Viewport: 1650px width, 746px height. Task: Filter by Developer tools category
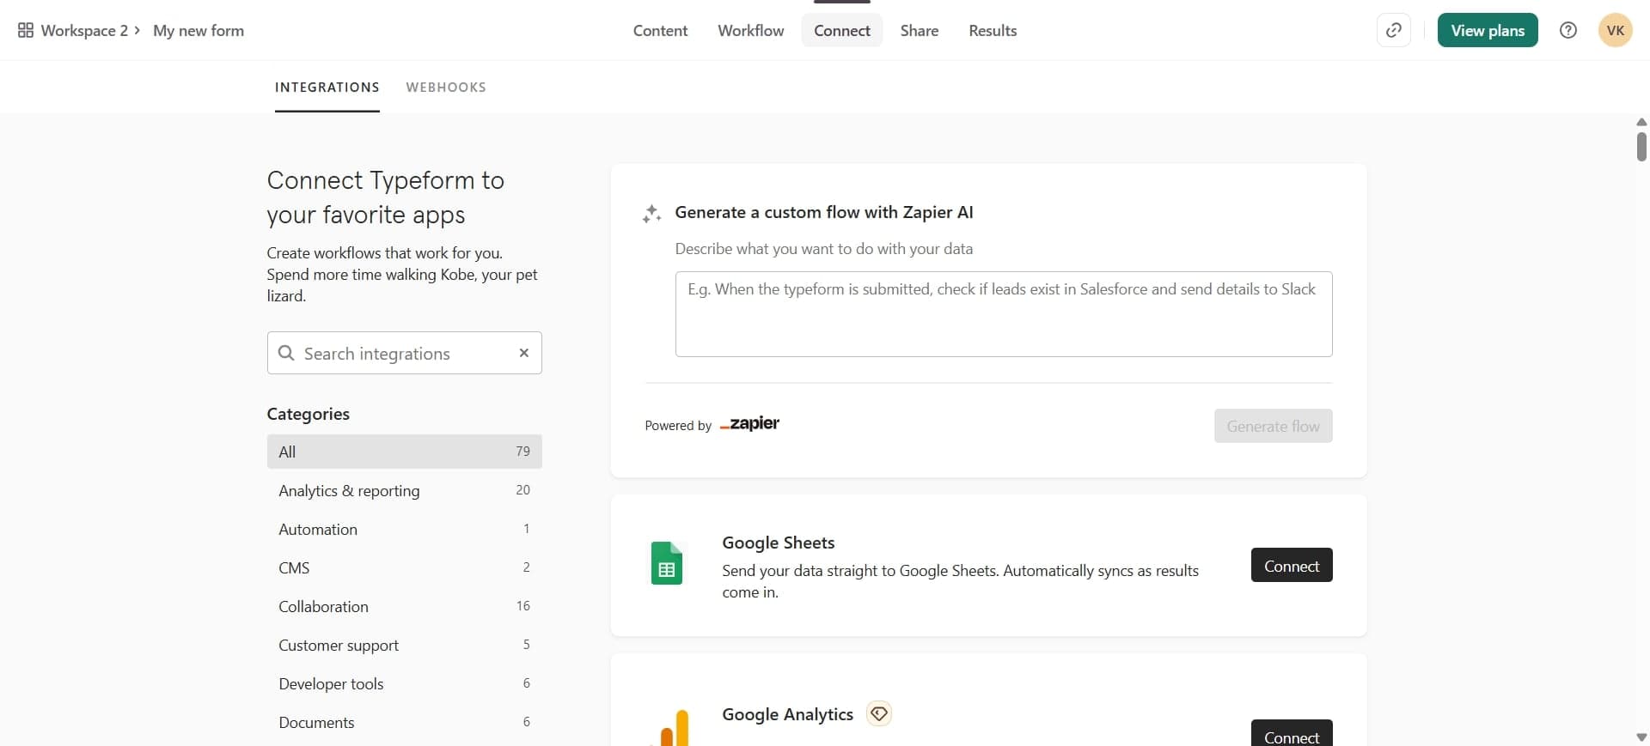[405, 683]
